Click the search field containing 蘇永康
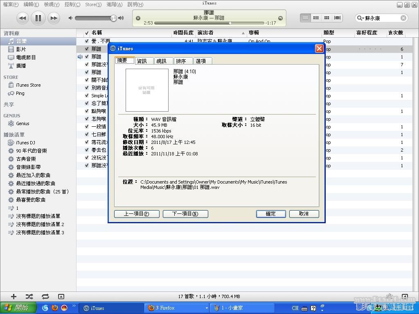419x314 pixels. [382, 18]
